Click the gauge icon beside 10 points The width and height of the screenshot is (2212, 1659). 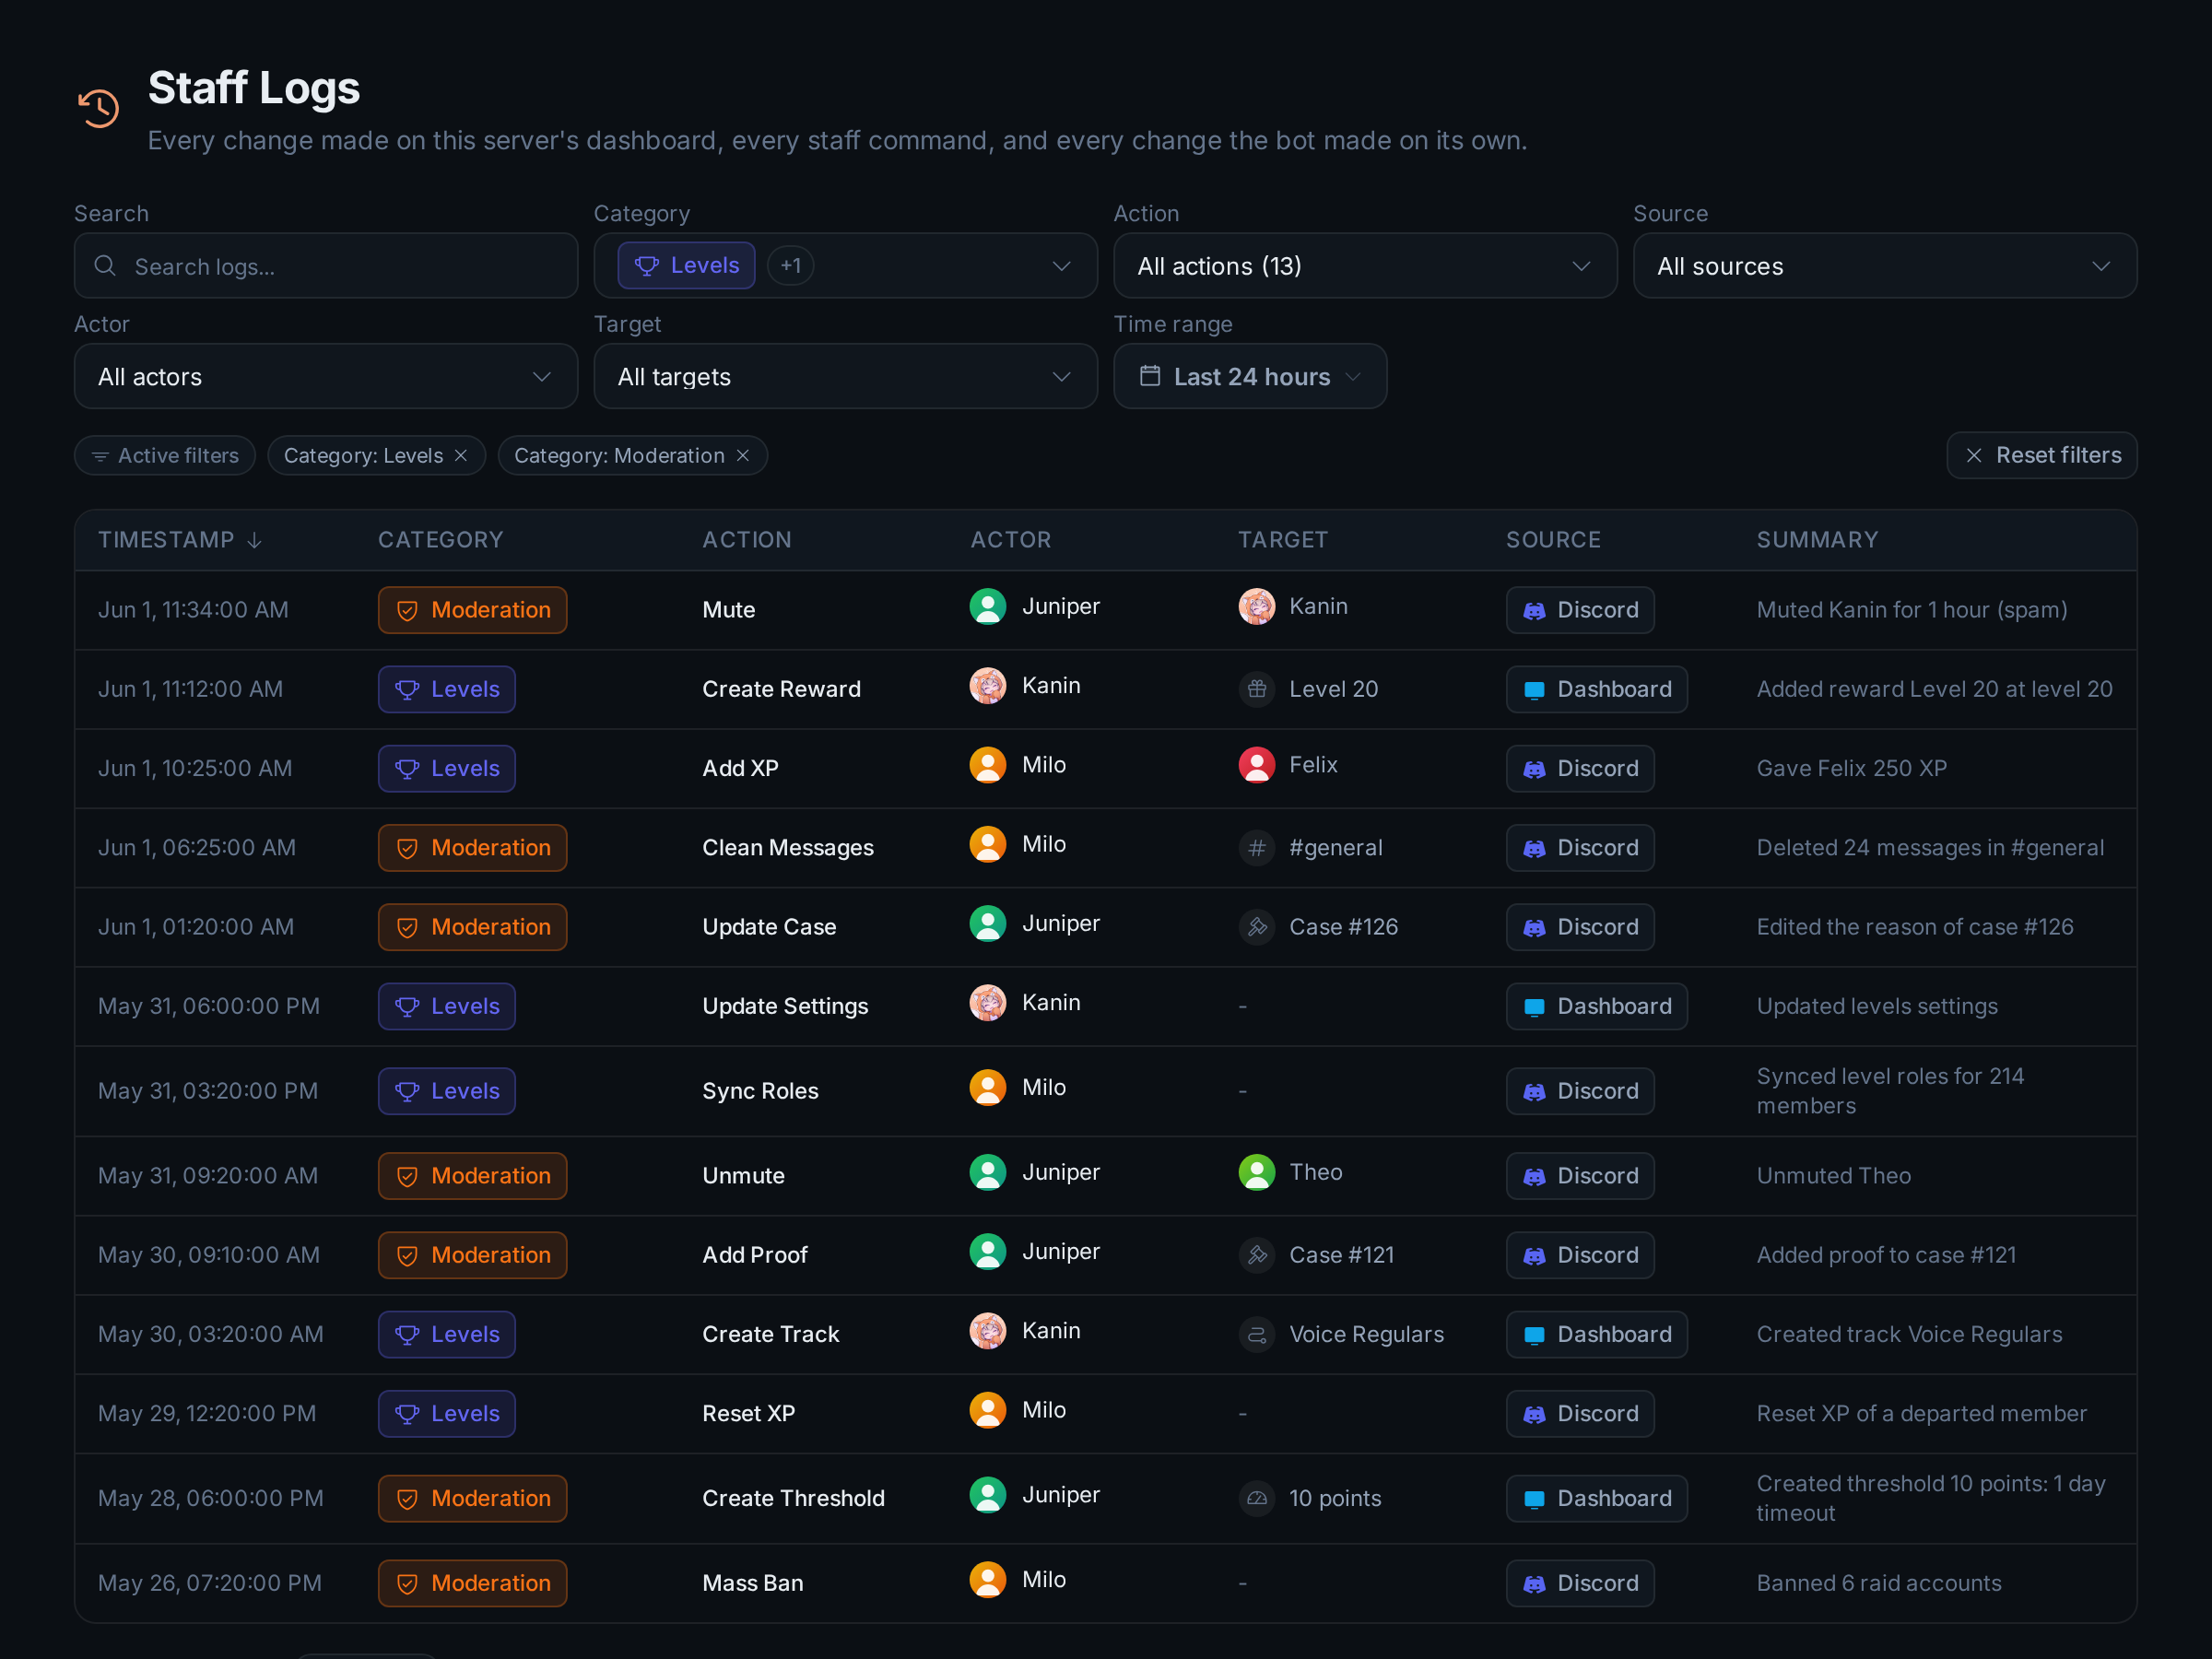point(1257,1498)
